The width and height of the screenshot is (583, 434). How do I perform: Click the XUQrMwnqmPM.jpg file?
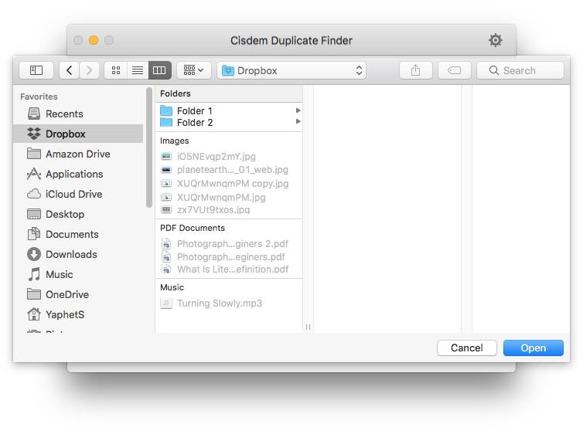pos(229,197)
